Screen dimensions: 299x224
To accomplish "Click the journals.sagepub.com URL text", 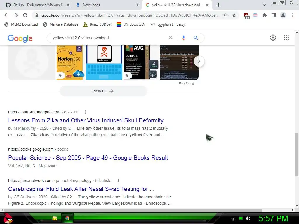I will tap(34, 112).
